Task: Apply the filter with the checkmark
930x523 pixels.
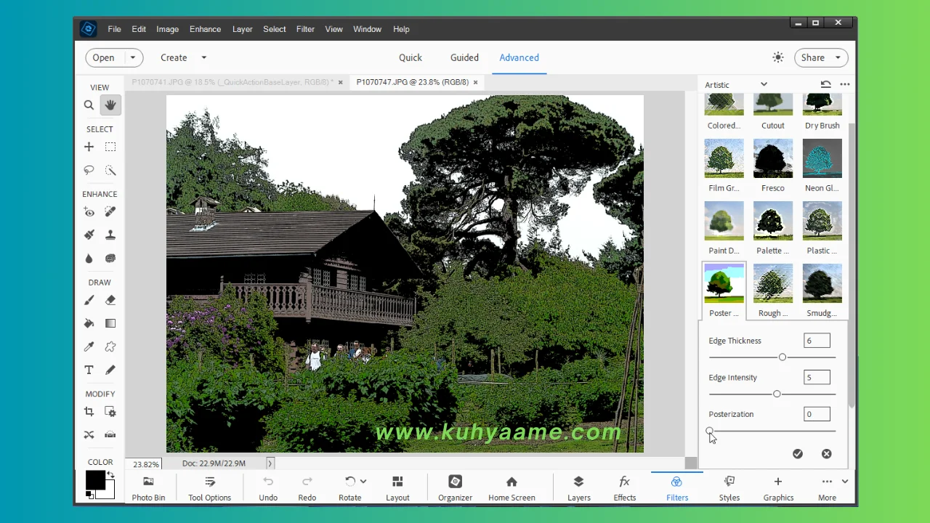Action: (798, 453)
